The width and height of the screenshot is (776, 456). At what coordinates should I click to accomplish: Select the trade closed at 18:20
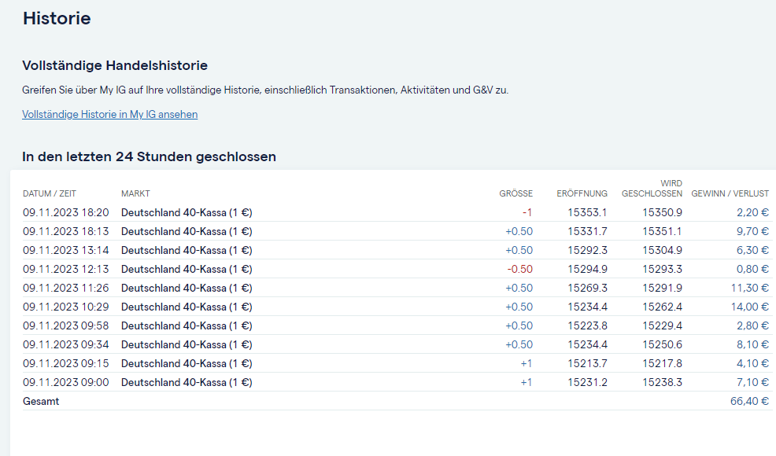(66, 212)
